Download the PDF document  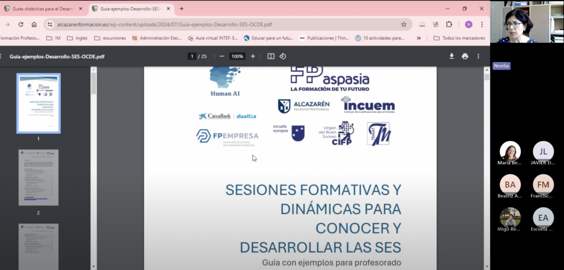(452, 56)
